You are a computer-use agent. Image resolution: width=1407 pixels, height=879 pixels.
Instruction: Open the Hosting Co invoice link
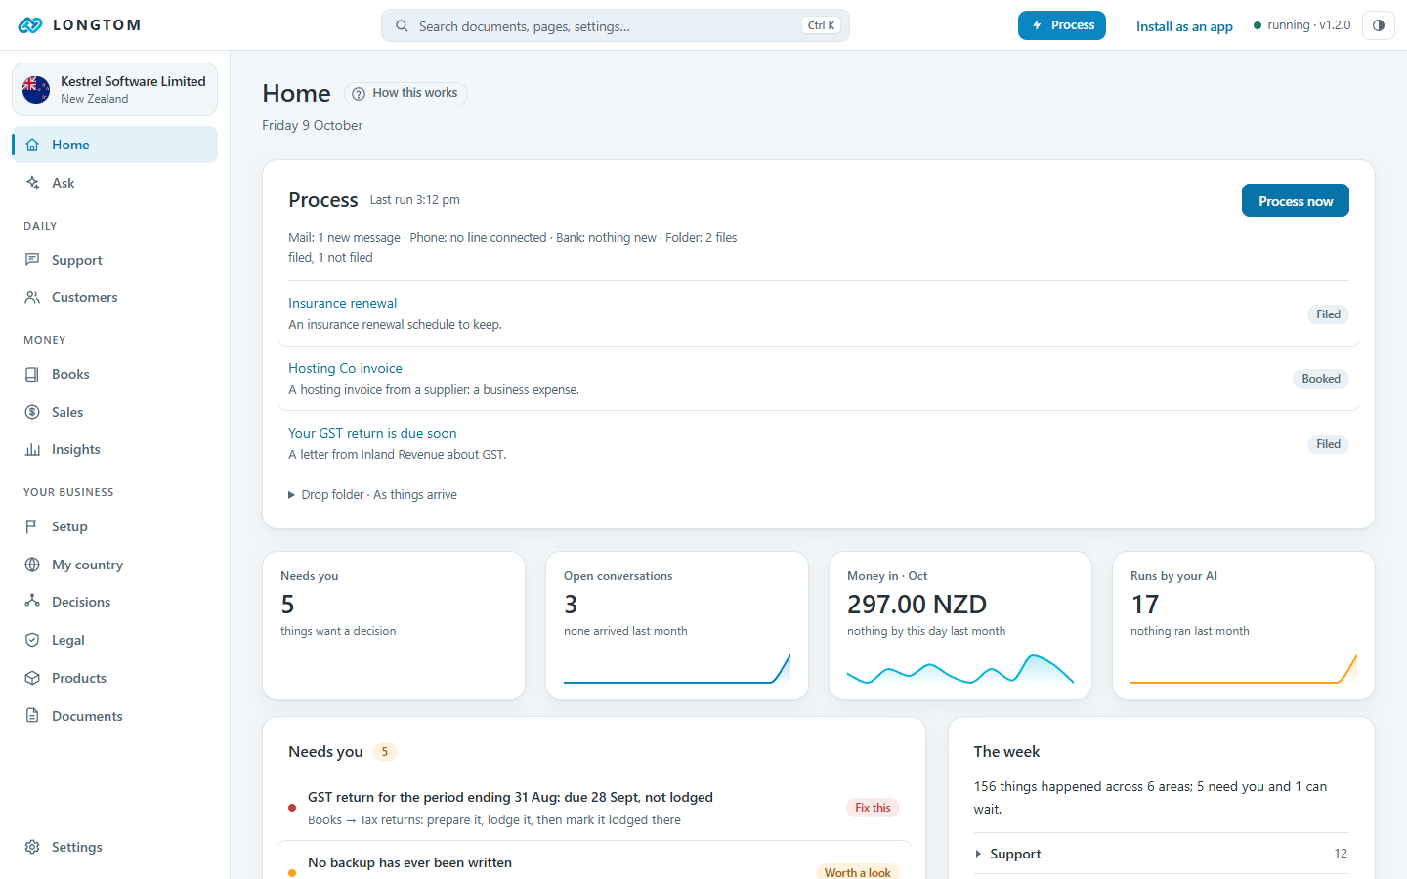[345, 368]
